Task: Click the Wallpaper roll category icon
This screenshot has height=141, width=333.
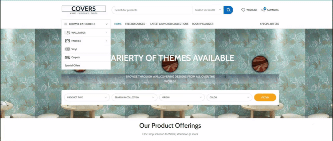Action: [68, 33]
